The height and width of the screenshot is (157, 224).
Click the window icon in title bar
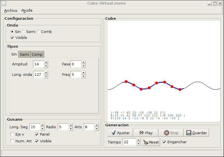3,3
